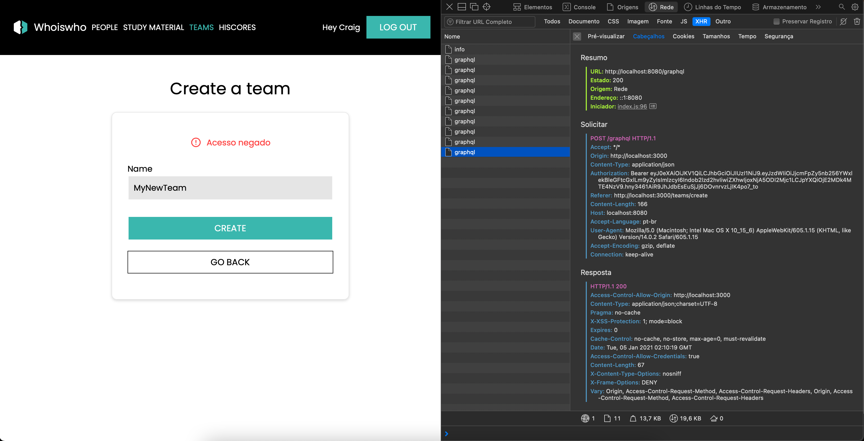Toggle the disable cache icon
This screenshot has height=441, width=864.
click(843, 21)
